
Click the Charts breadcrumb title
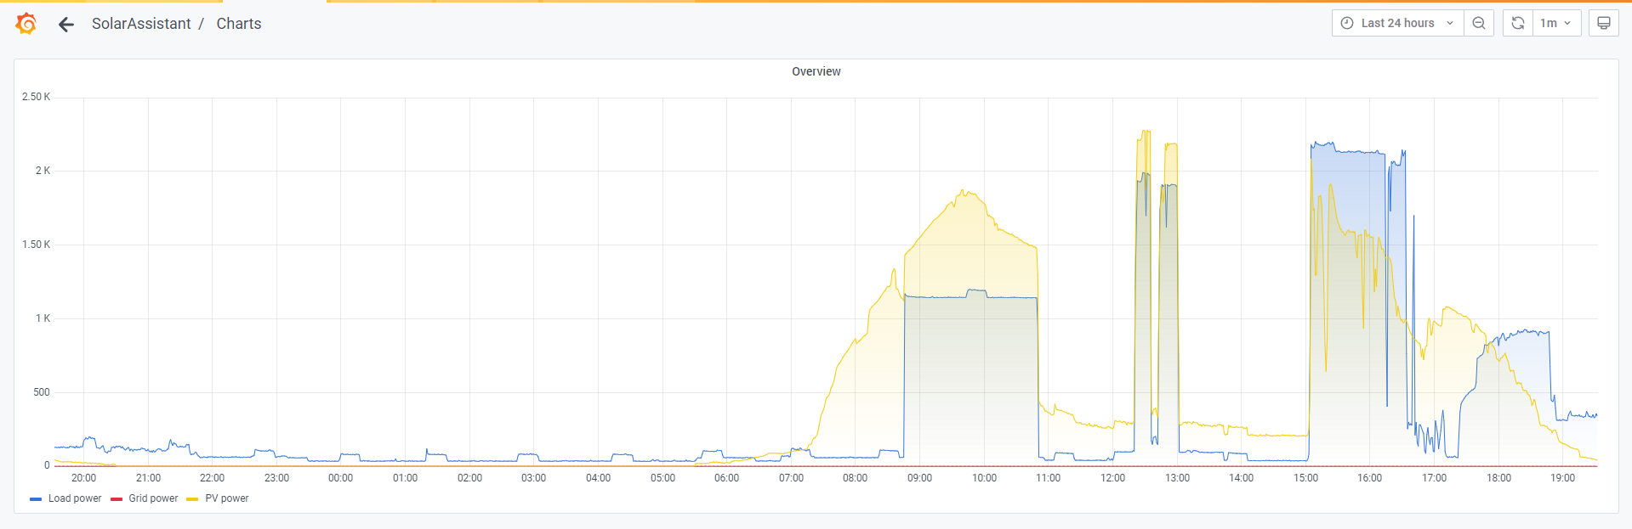click(x=238, y=24)
